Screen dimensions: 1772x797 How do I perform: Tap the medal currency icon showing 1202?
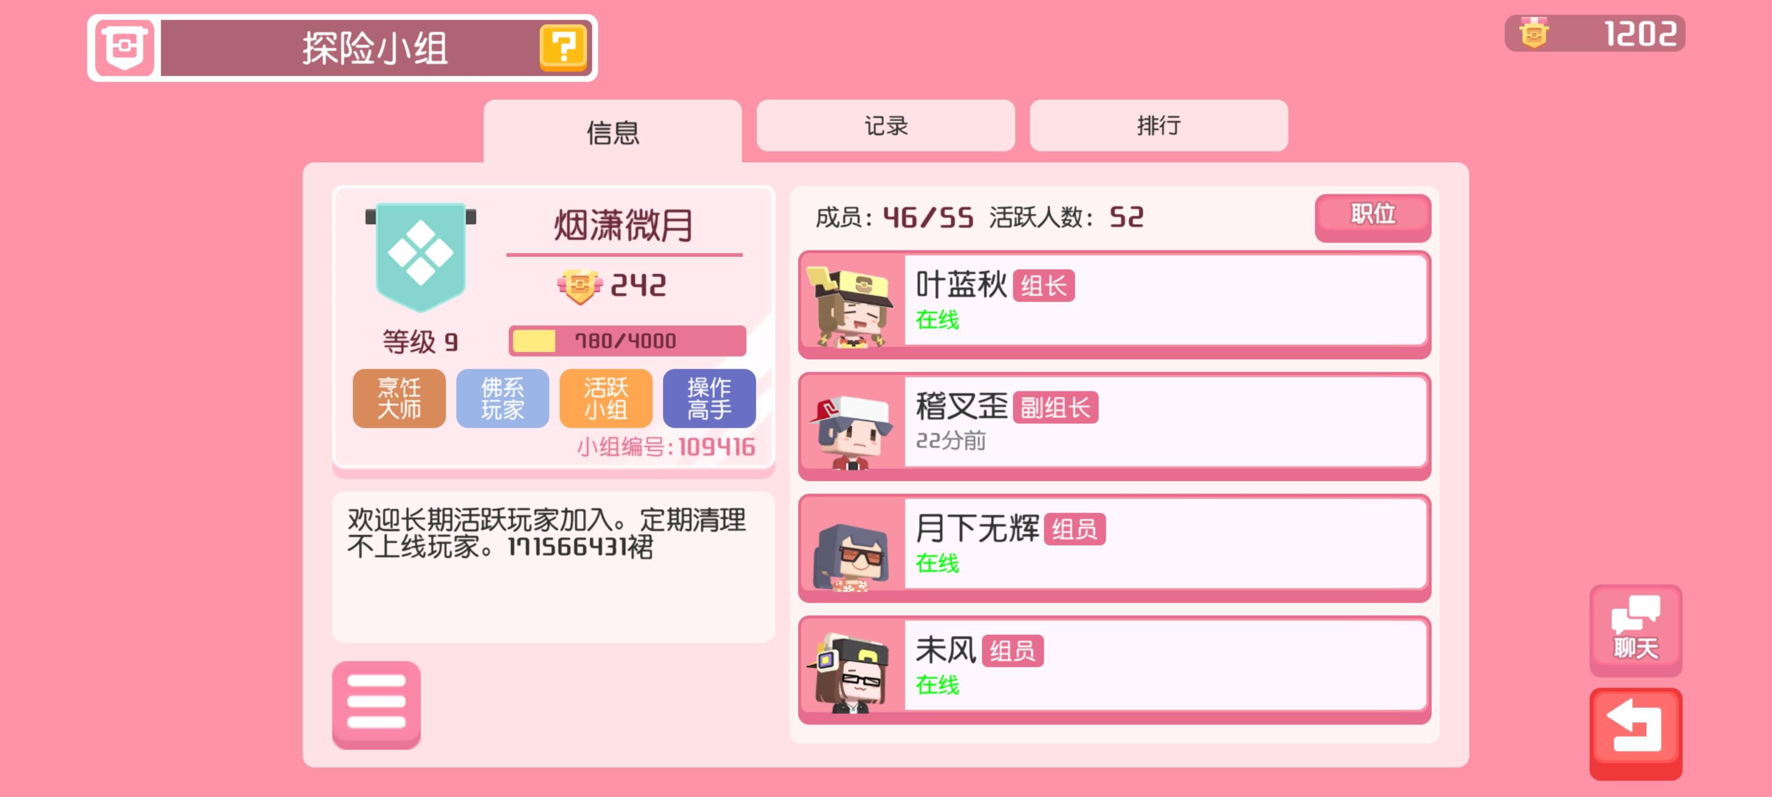1534,33
